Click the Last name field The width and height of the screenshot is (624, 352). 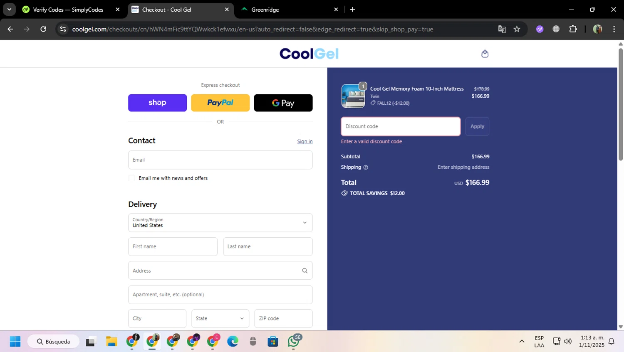[x=268, y=246]
